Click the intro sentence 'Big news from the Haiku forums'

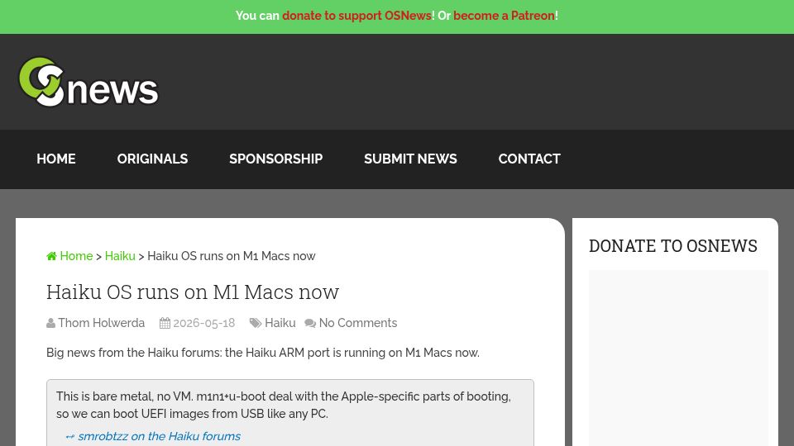pos(134,353)
